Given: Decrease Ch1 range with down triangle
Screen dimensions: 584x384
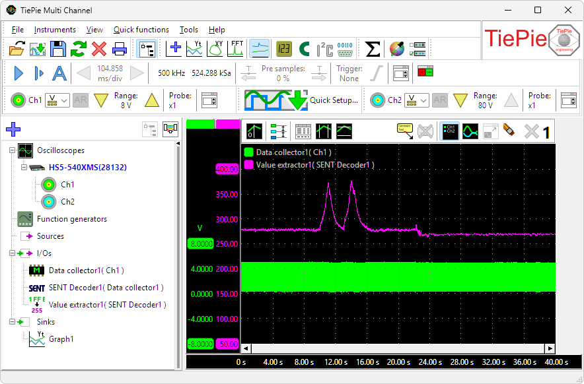Looking at the screenshot, I should (101, 100).
